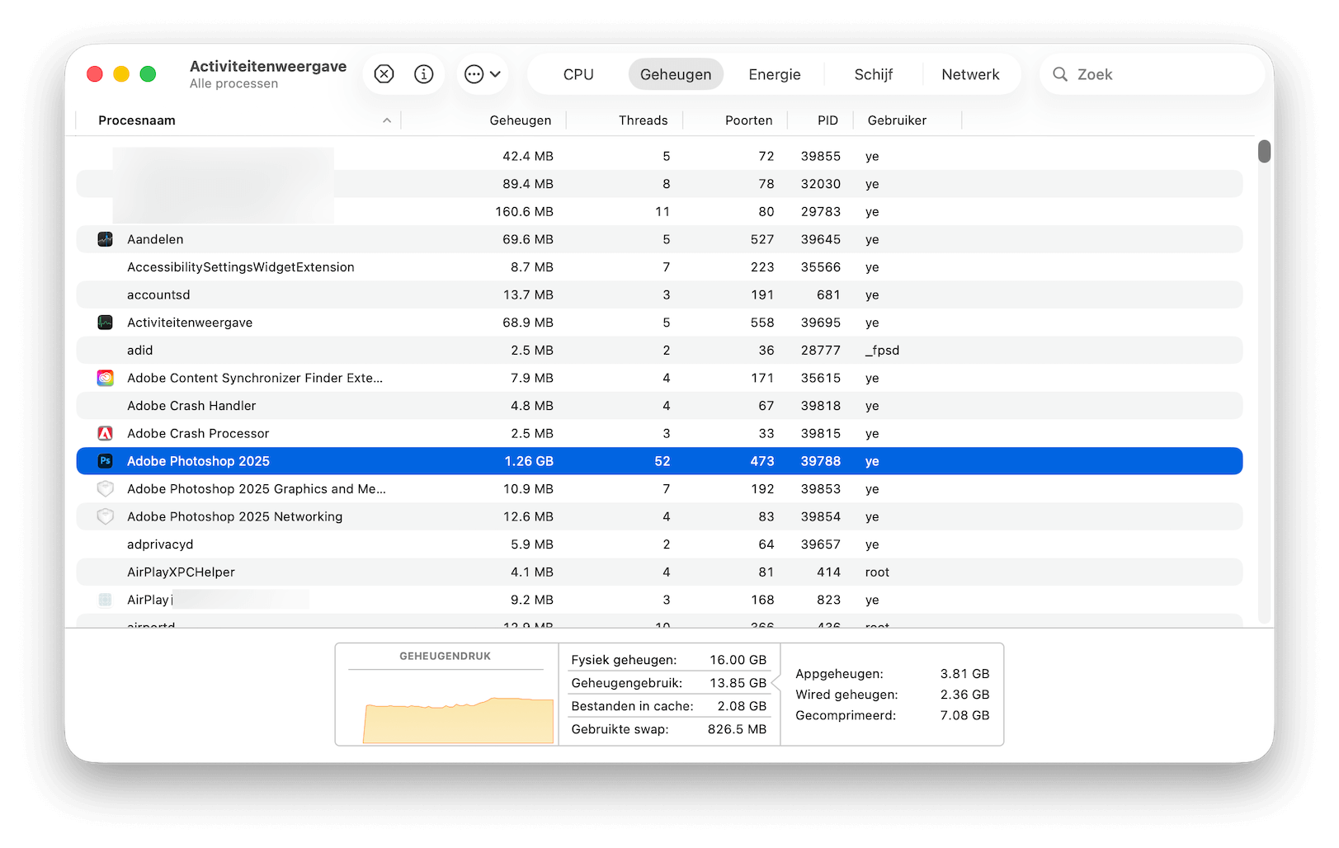This screenshot has height=848, width=1339.
Task: Switch to the Schijf tab
Action: point(874,74)
